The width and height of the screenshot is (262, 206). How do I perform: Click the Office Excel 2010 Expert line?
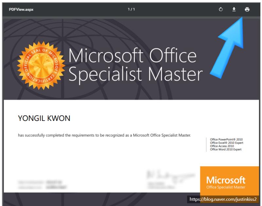pyautogui.click(x=227, y=143)
